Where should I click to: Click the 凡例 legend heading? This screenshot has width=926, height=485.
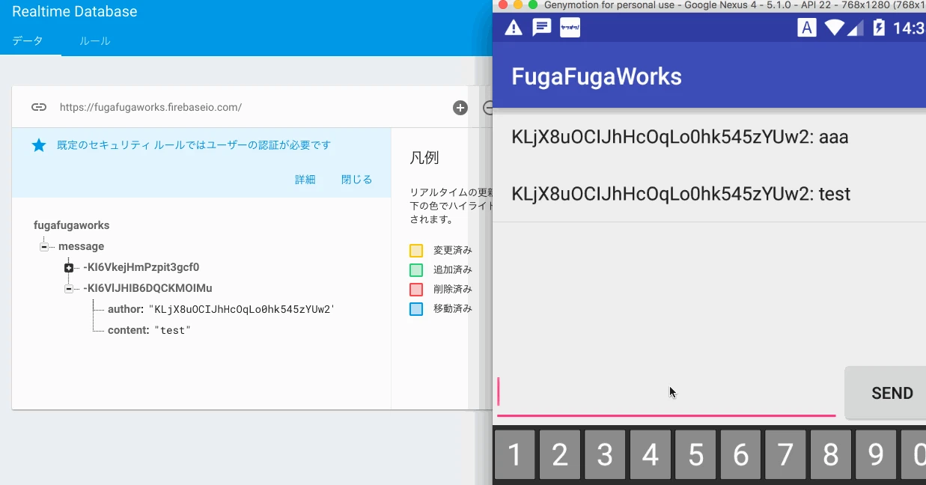[424, 158]
